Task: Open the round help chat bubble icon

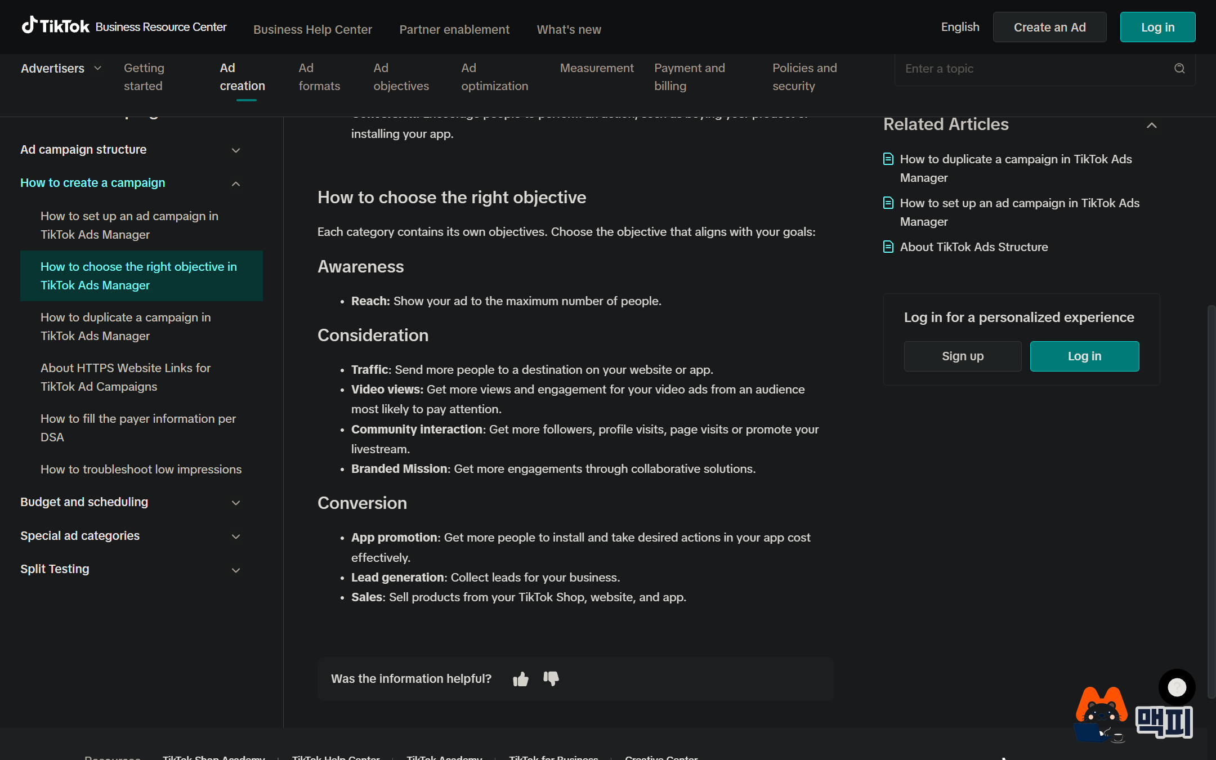Action: point(1177,687)
